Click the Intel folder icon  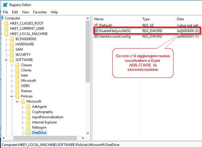(17, 75)
